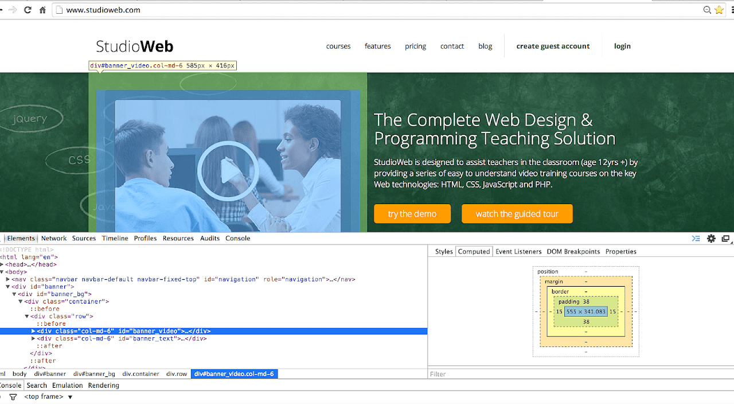This screenshot has height=413, width=734.
Task: Expand the banner_text div node
Action: tap(33, 339)
